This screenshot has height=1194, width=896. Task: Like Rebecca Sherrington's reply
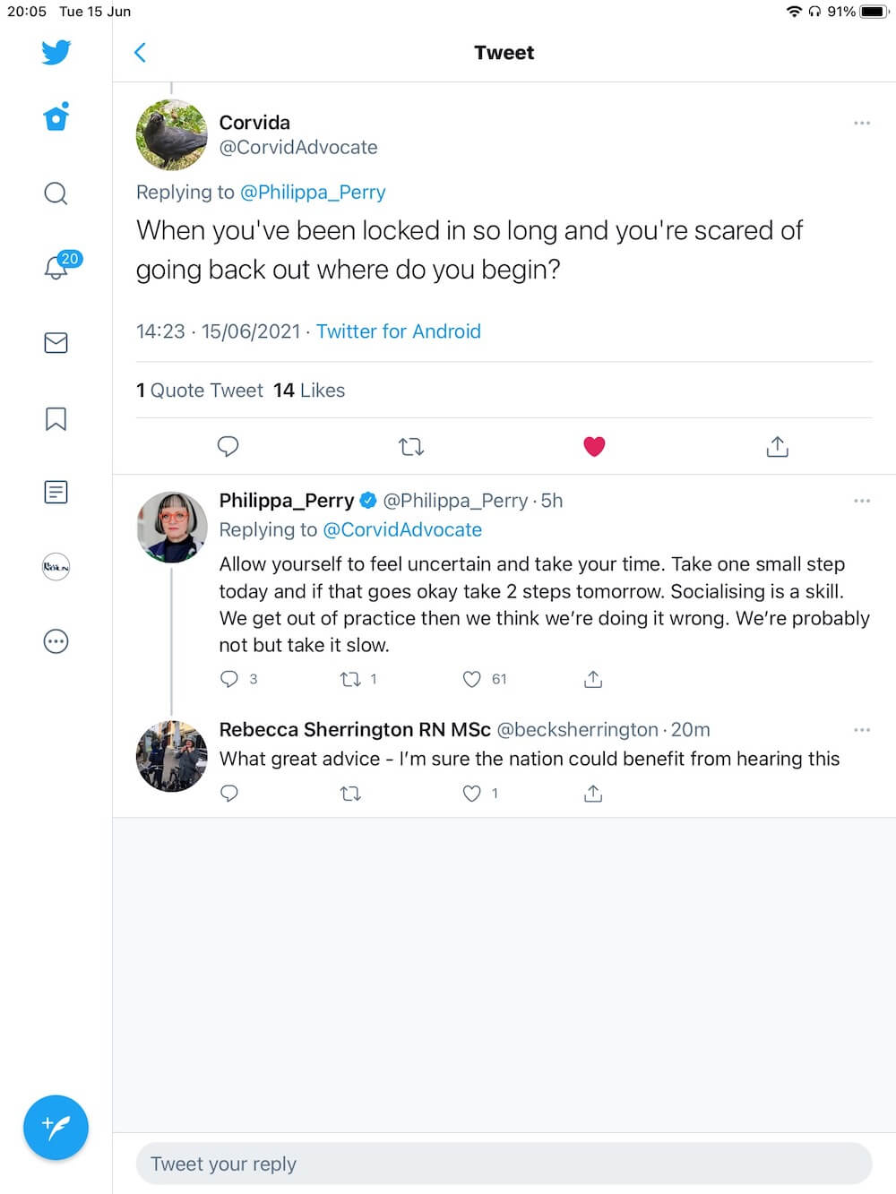point(472,794)
